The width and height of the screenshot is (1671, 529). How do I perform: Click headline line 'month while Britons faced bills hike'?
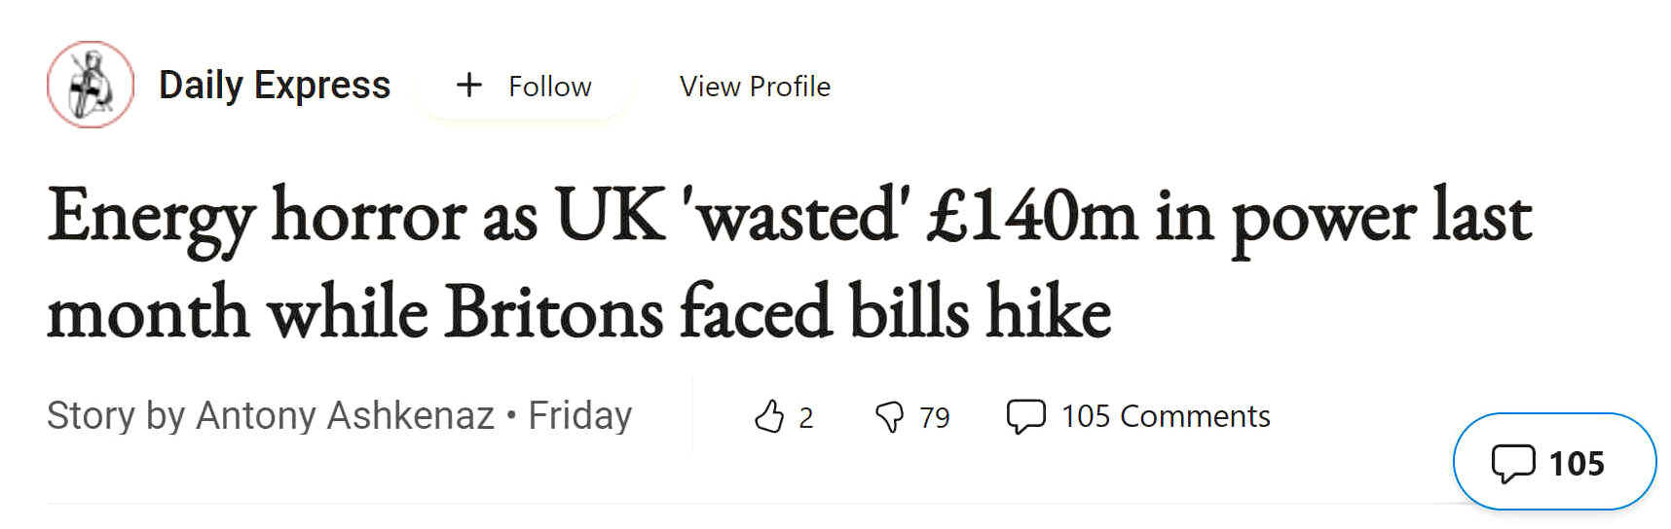coord(579,311)
